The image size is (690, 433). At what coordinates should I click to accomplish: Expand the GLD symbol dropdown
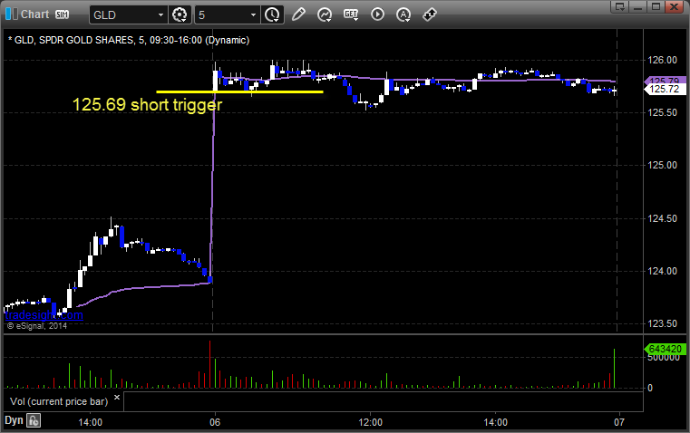point(161,14)
